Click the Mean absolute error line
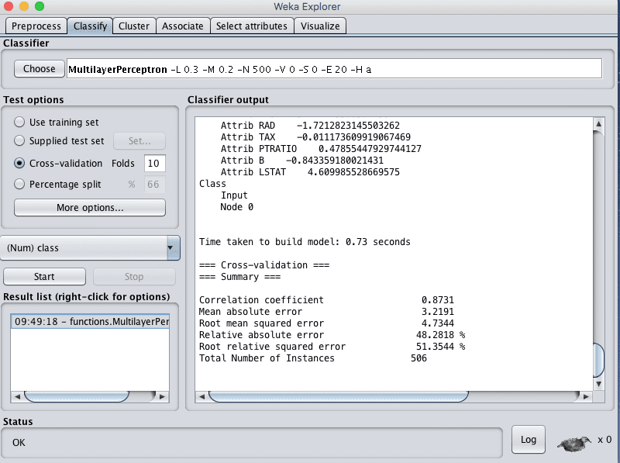The width and height of the screenshot is (620, 463). [326, 312]
